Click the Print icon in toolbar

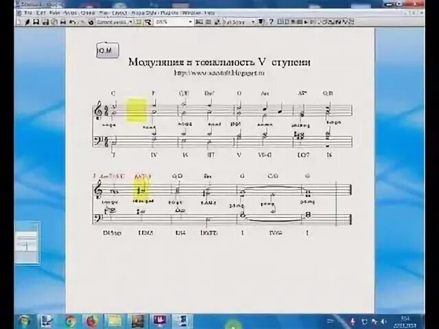click(x=63, y=22)
